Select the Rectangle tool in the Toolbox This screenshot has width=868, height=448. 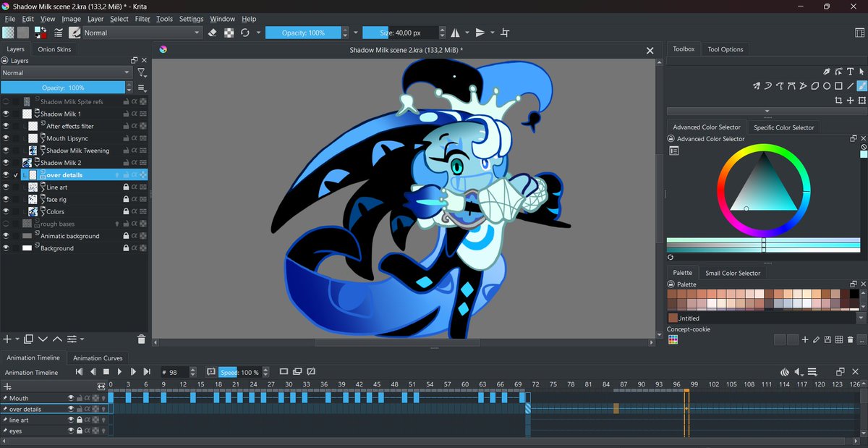click(838, 85)
